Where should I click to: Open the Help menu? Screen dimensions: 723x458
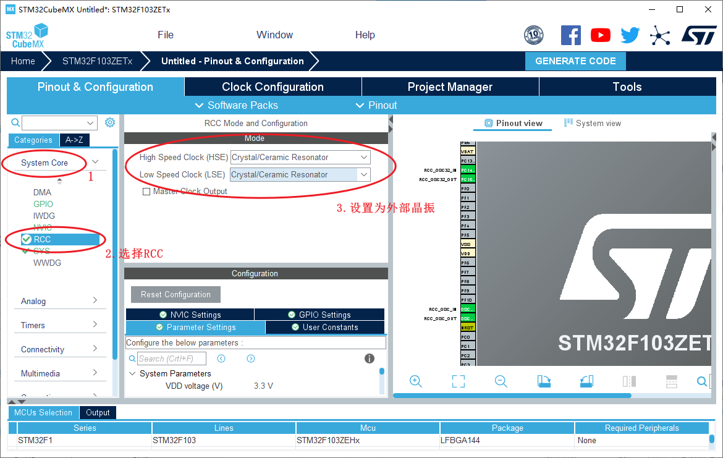(365, 35)
